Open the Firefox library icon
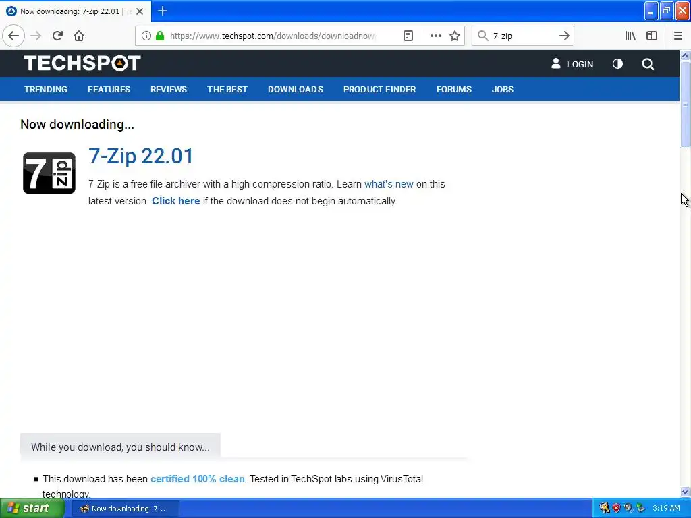 630,36
